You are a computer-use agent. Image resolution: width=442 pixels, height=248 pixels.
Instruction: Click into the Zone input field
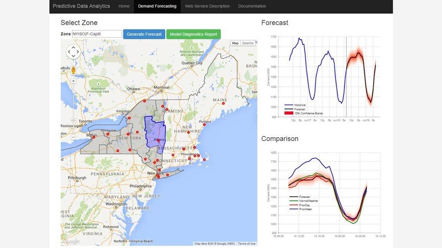click(x=97, y=34)
